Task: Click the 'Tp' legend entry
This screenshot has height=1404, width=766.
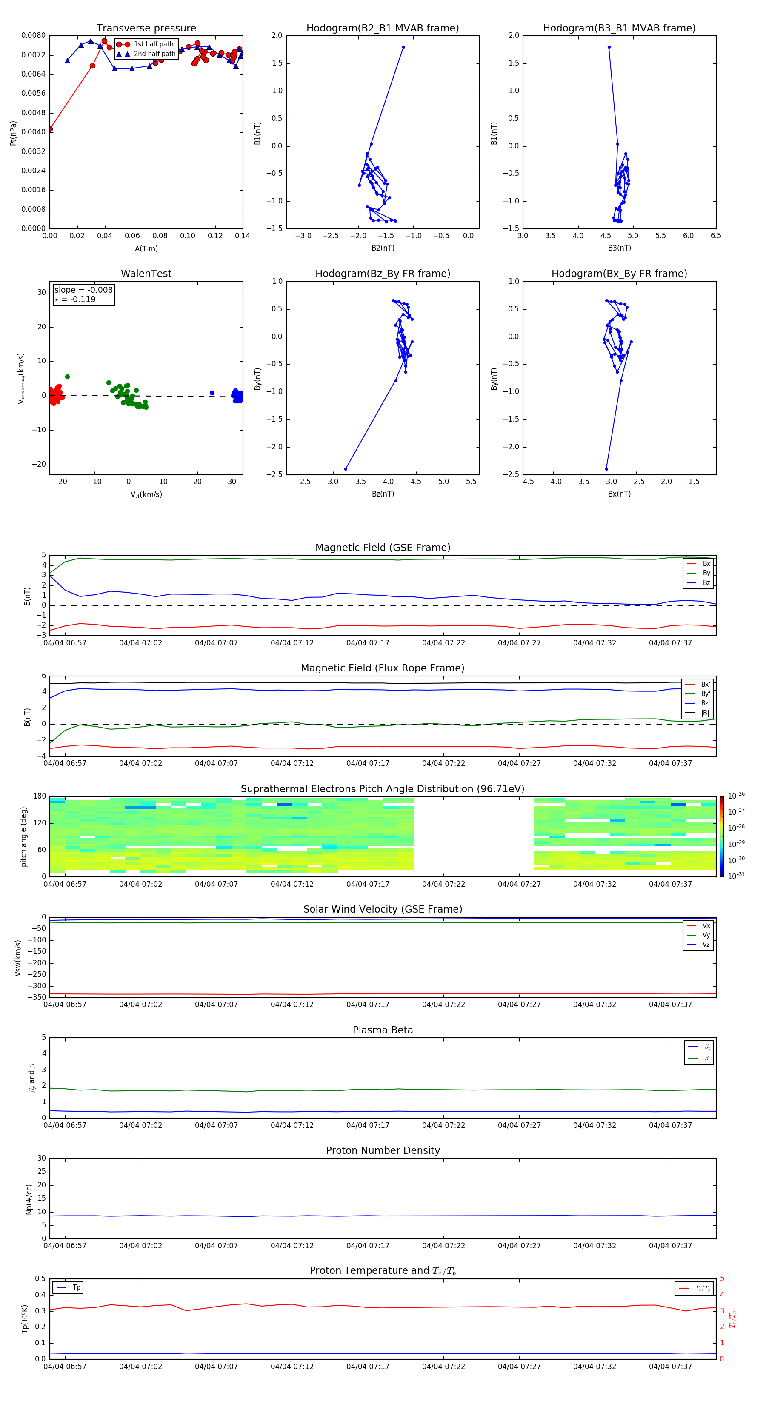Action: pos(68,1287)
